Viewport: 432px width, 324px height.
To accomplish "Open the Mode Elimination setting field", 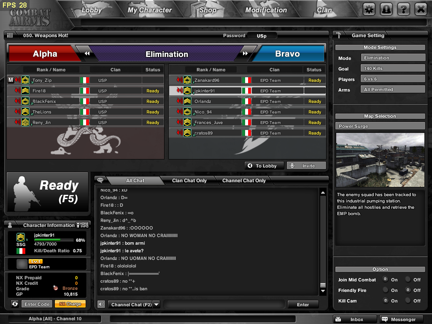I will coord(393,58).
